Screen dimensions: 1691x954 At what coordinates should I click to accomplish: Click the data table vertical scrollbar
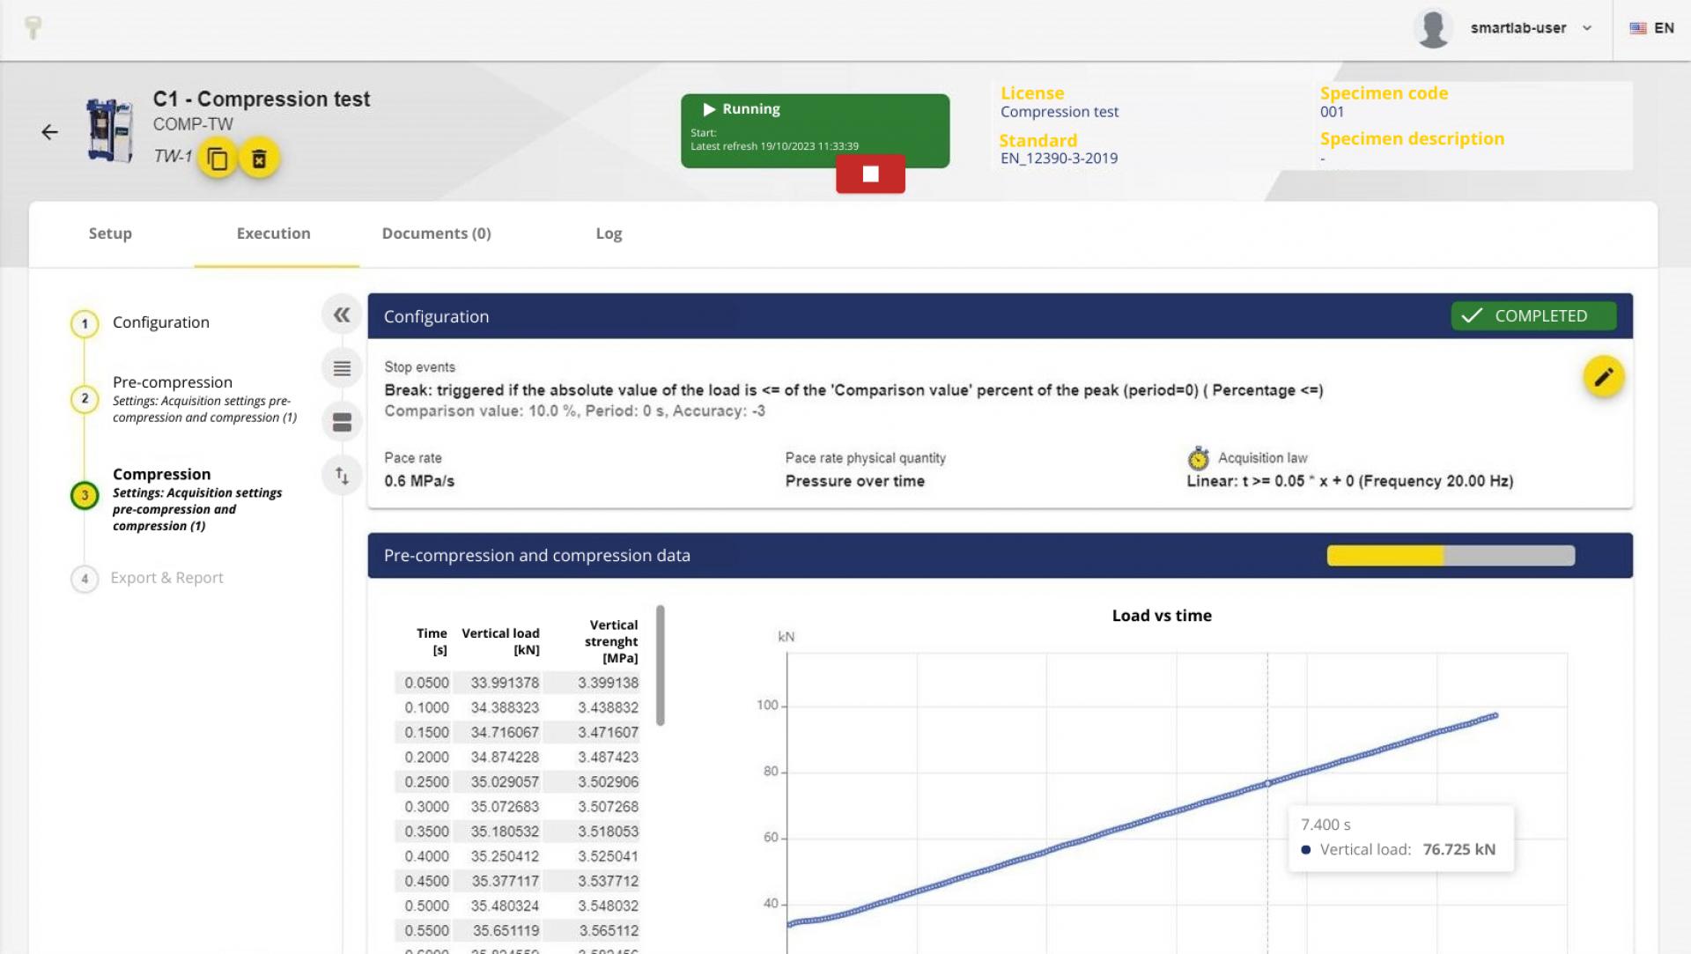coord(661,665)
